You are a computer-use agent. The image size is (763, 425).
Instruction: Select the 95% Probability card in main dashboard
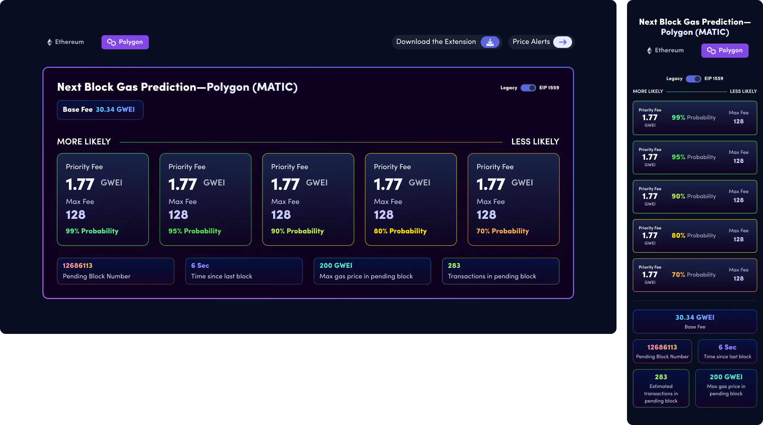tap(205, 199)
